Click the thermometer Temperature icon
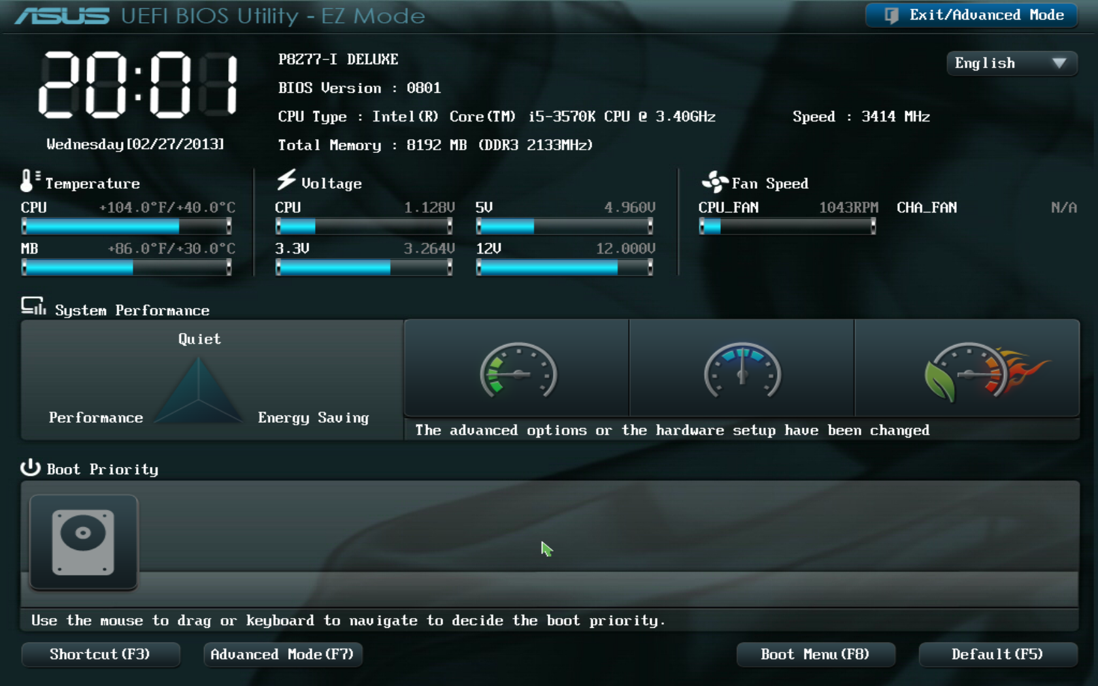1098x686 pixels. [29, 180]
